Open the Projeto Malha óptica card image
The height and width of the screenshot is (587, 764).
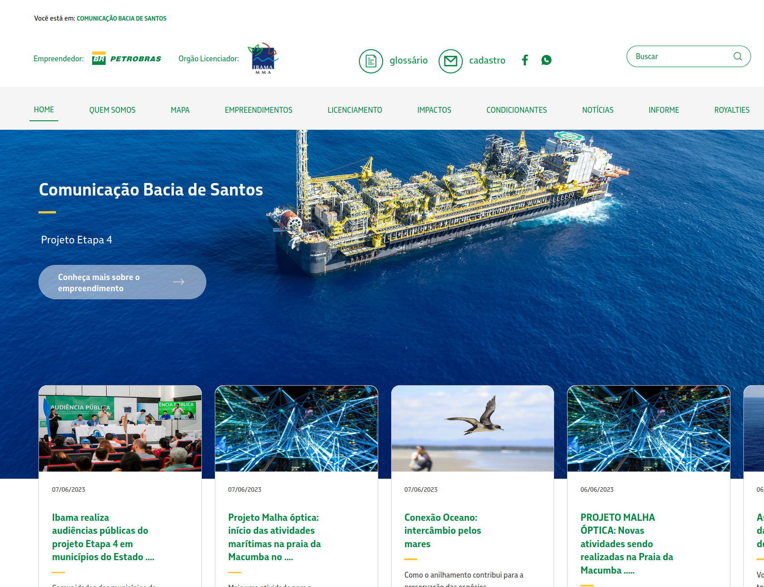tap(296, 428)
